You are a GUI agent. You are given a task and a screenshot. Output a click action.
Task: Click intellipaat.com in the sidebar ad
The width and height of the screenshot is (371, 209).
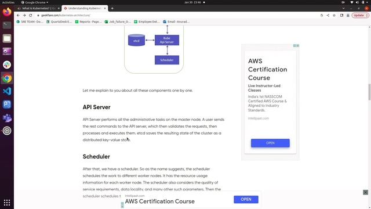[x=259, y=118]
